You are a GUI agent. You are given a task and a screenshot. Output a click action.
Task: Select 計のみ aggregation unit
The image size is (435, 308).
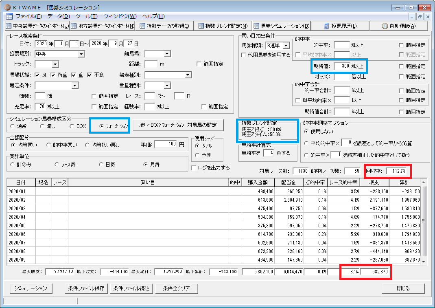(13, 165)
